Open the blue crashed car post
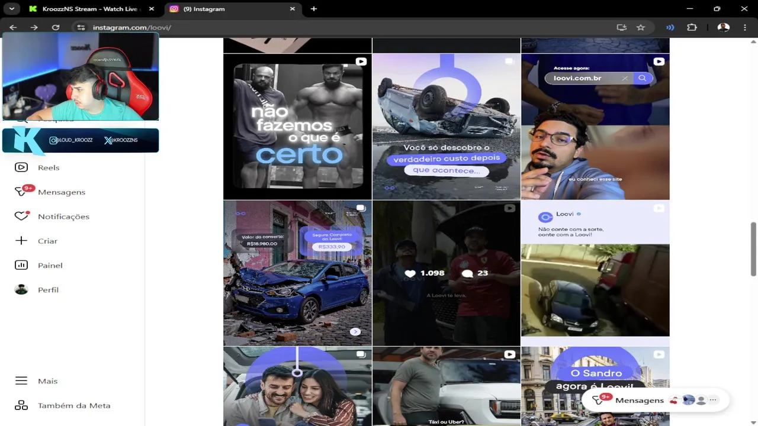Screen dimensions: 758x426 coord(297,273)
